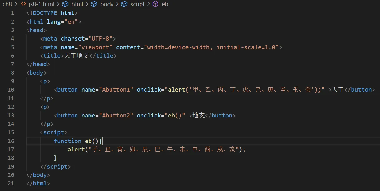Open the ch8 folder breadcrumb

point(7,4)
